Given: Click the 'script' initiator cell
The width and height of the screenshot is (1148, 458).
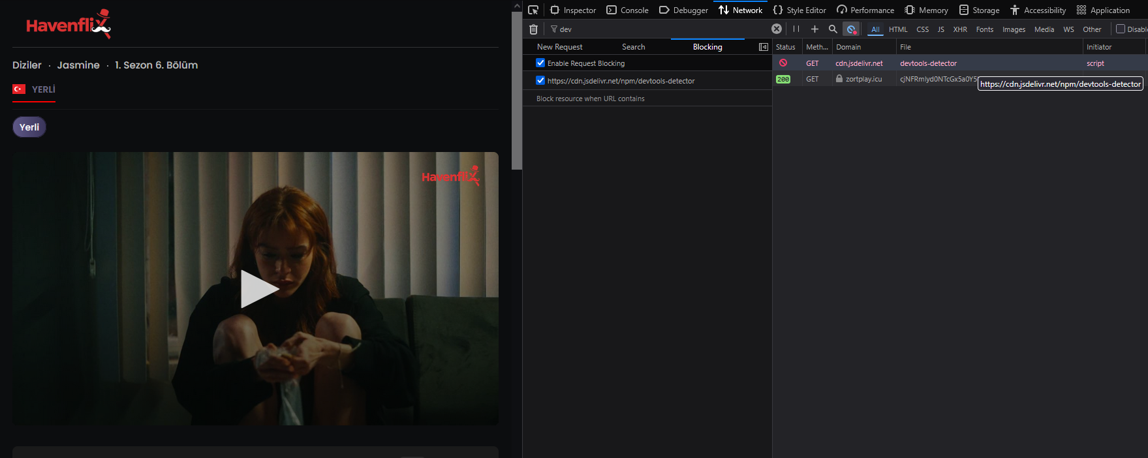Looking at the screenshot, I should click(1095, 63).
